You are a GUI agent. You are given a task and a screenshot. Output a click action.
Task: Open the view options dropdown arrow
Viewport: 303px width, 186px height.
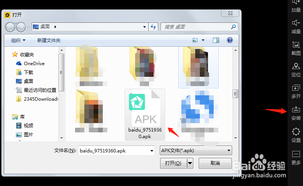(203, 40)
